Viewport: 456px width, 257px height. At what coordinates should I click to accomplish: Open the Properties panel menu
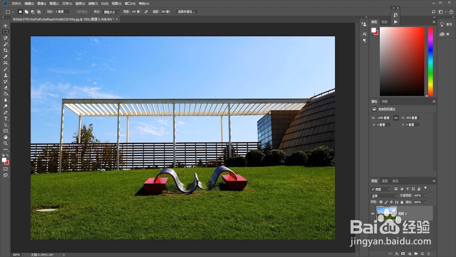434,102
